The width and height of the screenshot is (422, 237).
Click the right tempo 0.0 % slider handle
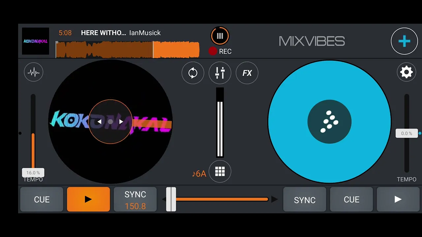tap(407, 133)
